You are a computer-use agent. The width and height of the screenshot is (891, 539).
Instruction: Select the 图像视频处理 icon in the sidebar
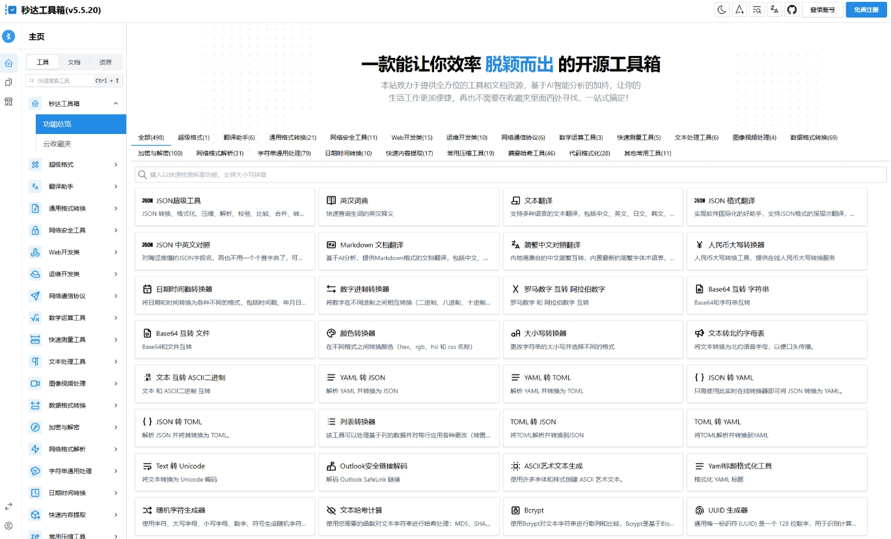tap(34, 384)
